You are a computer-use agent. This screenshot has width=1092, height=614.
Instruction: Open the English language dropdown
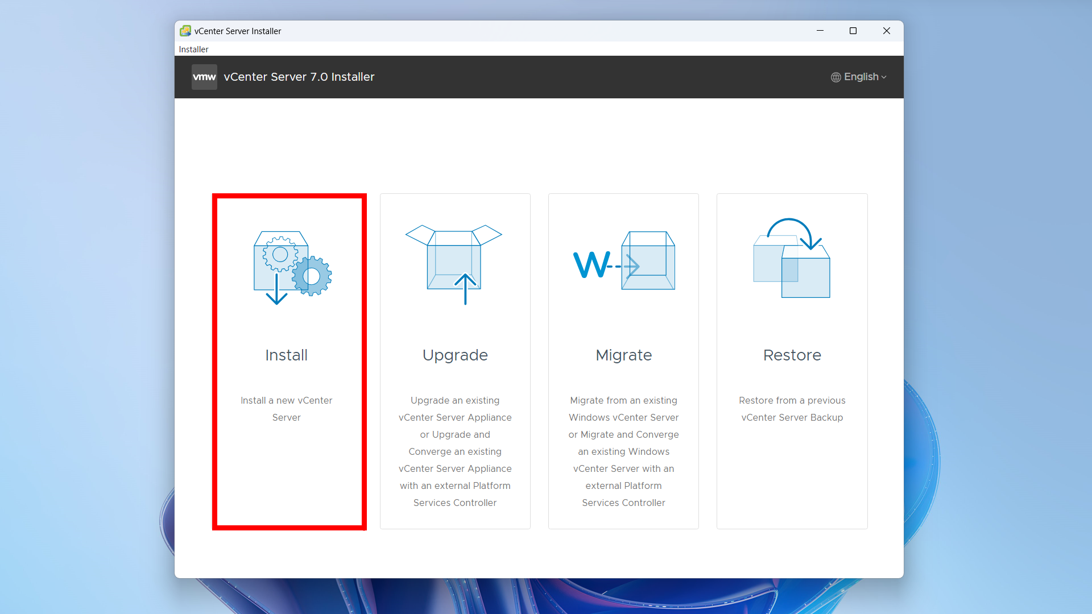(861, 77)
